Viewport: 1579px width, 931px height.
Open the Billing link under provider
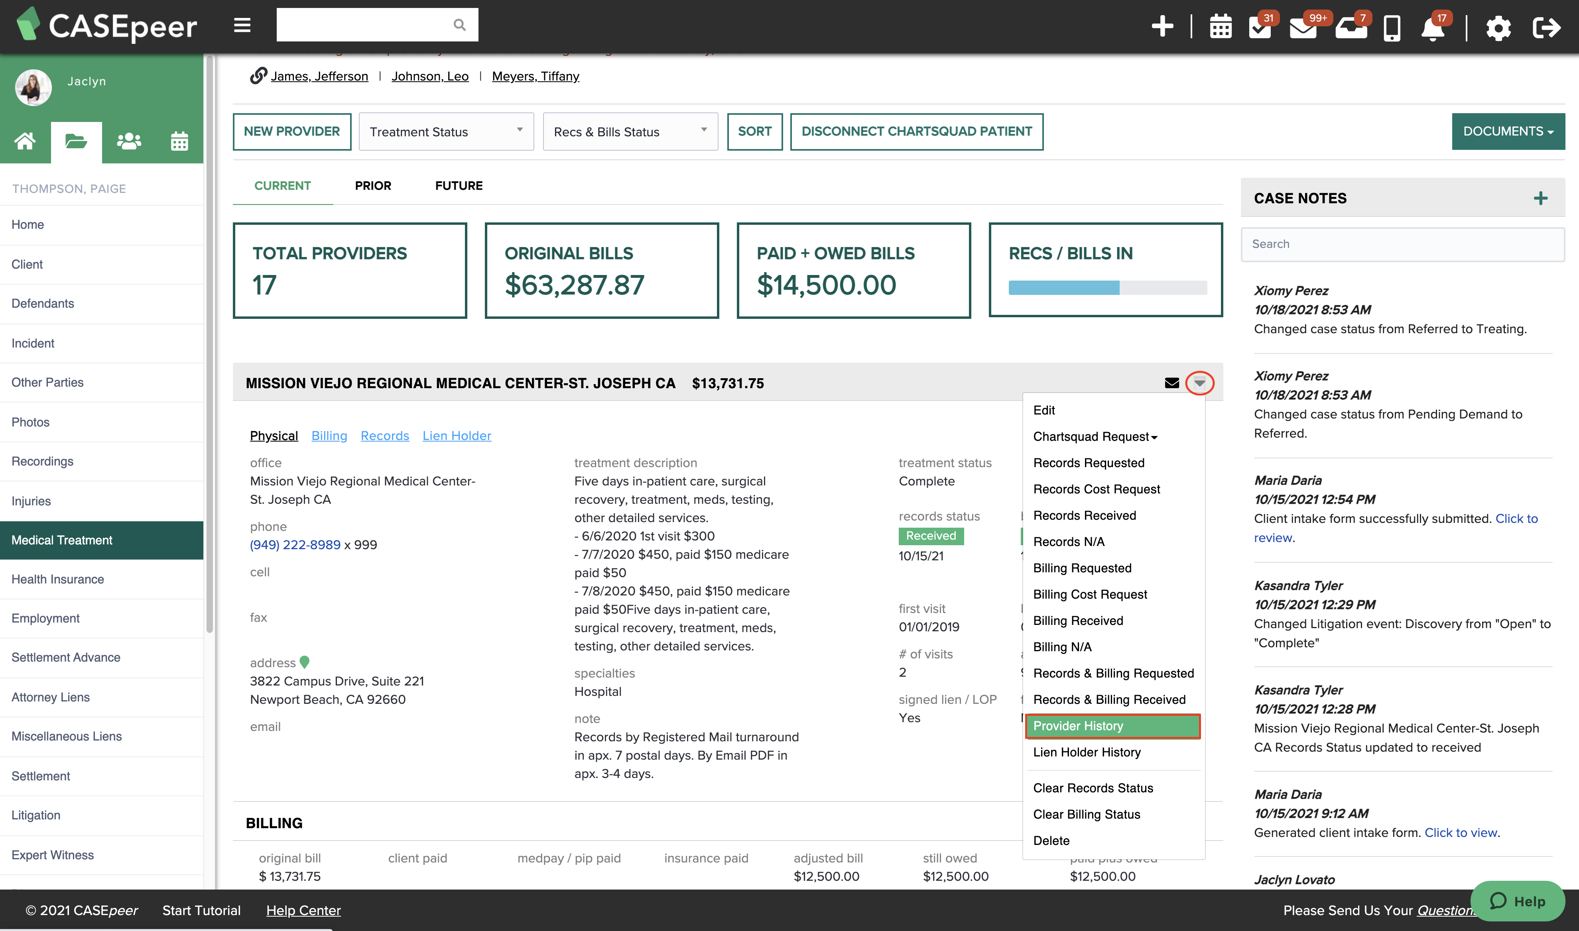(x=329, y=435)
